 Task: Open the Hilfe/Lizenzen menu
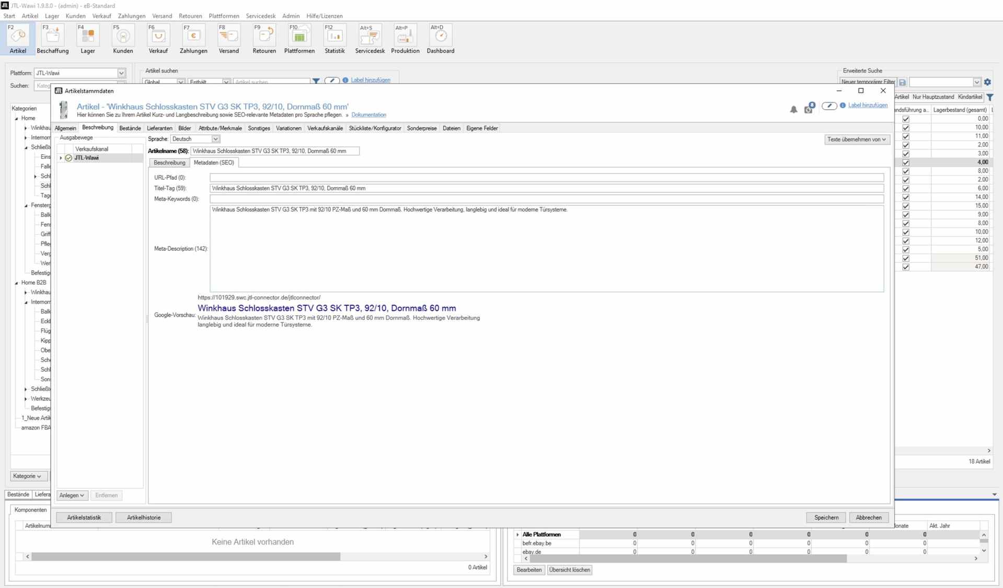(325, 16)
